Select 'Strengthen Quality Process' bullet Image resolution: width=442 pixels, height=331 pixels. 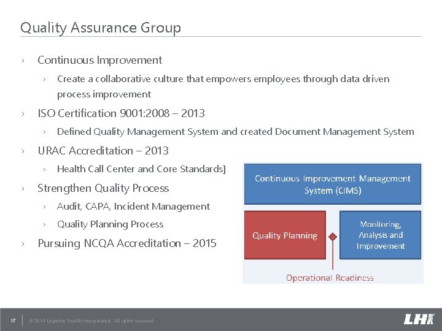[103, 188]
